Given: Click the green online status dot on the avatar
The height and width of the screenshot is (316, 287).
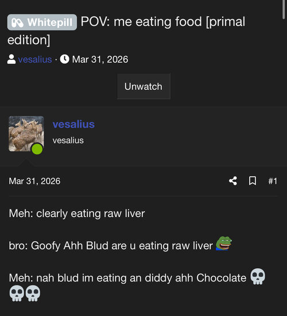Looking at the screenshot, I should click(x=37, y=149).
